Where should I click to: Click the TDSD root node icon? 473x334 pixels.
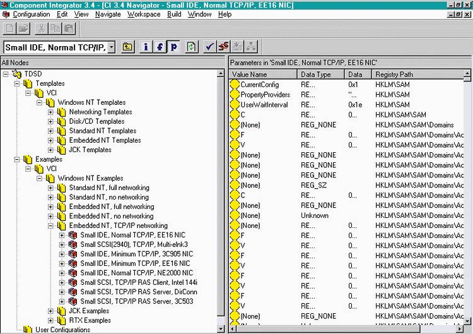pos(17,74)
